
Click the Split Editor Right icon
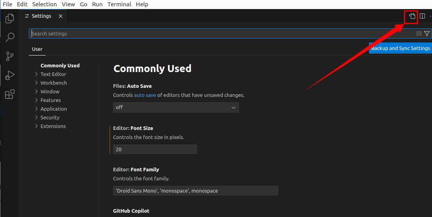pos(422,16)
